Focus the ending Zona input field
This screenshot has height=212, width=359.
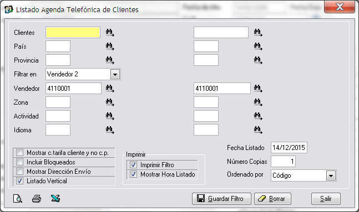[206, 102]
